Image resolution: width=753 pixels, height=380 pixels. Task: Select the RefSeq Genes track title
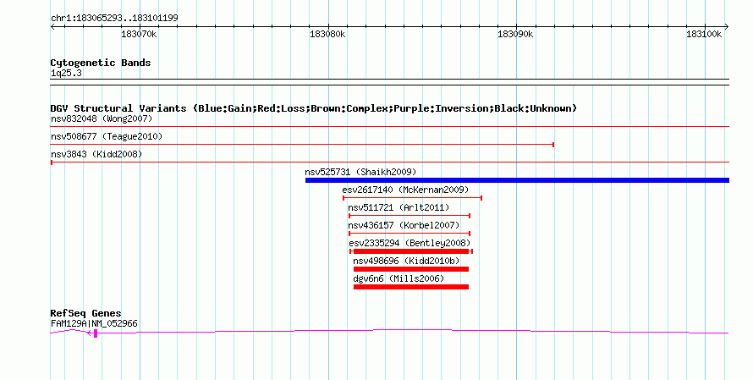86,313
